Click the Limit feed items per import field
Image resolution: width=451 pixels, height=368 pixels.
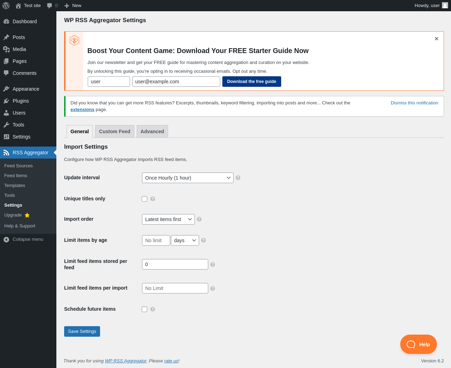pos(175,288)
